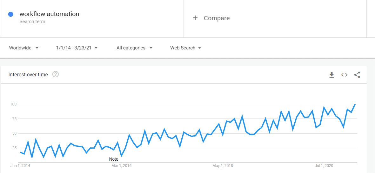Click the May 1, 2018 axis label
The width and height of the screenshot is (375, 173).
[x=223, y=166]
